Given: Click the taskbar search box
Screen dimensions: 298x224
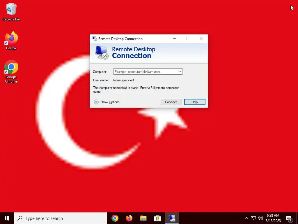Looking at the screenshot, I should (61, 218).
